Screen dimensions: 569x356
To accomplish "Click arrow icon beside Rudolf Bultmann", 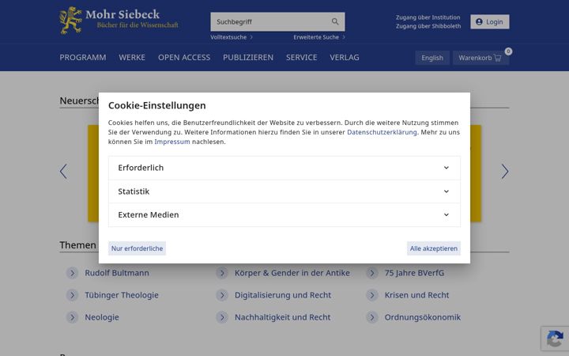I will click(x=72, y=273).
